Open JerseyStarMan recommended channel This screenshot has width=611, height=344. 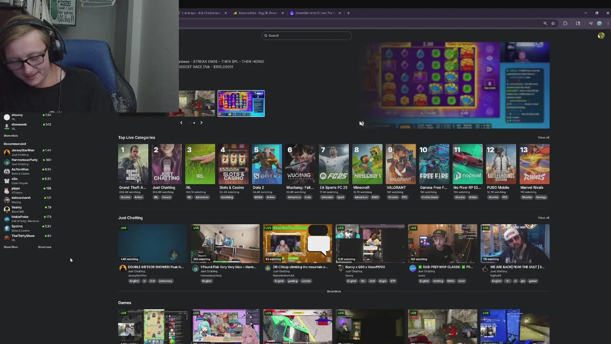(x=27, y=152)
